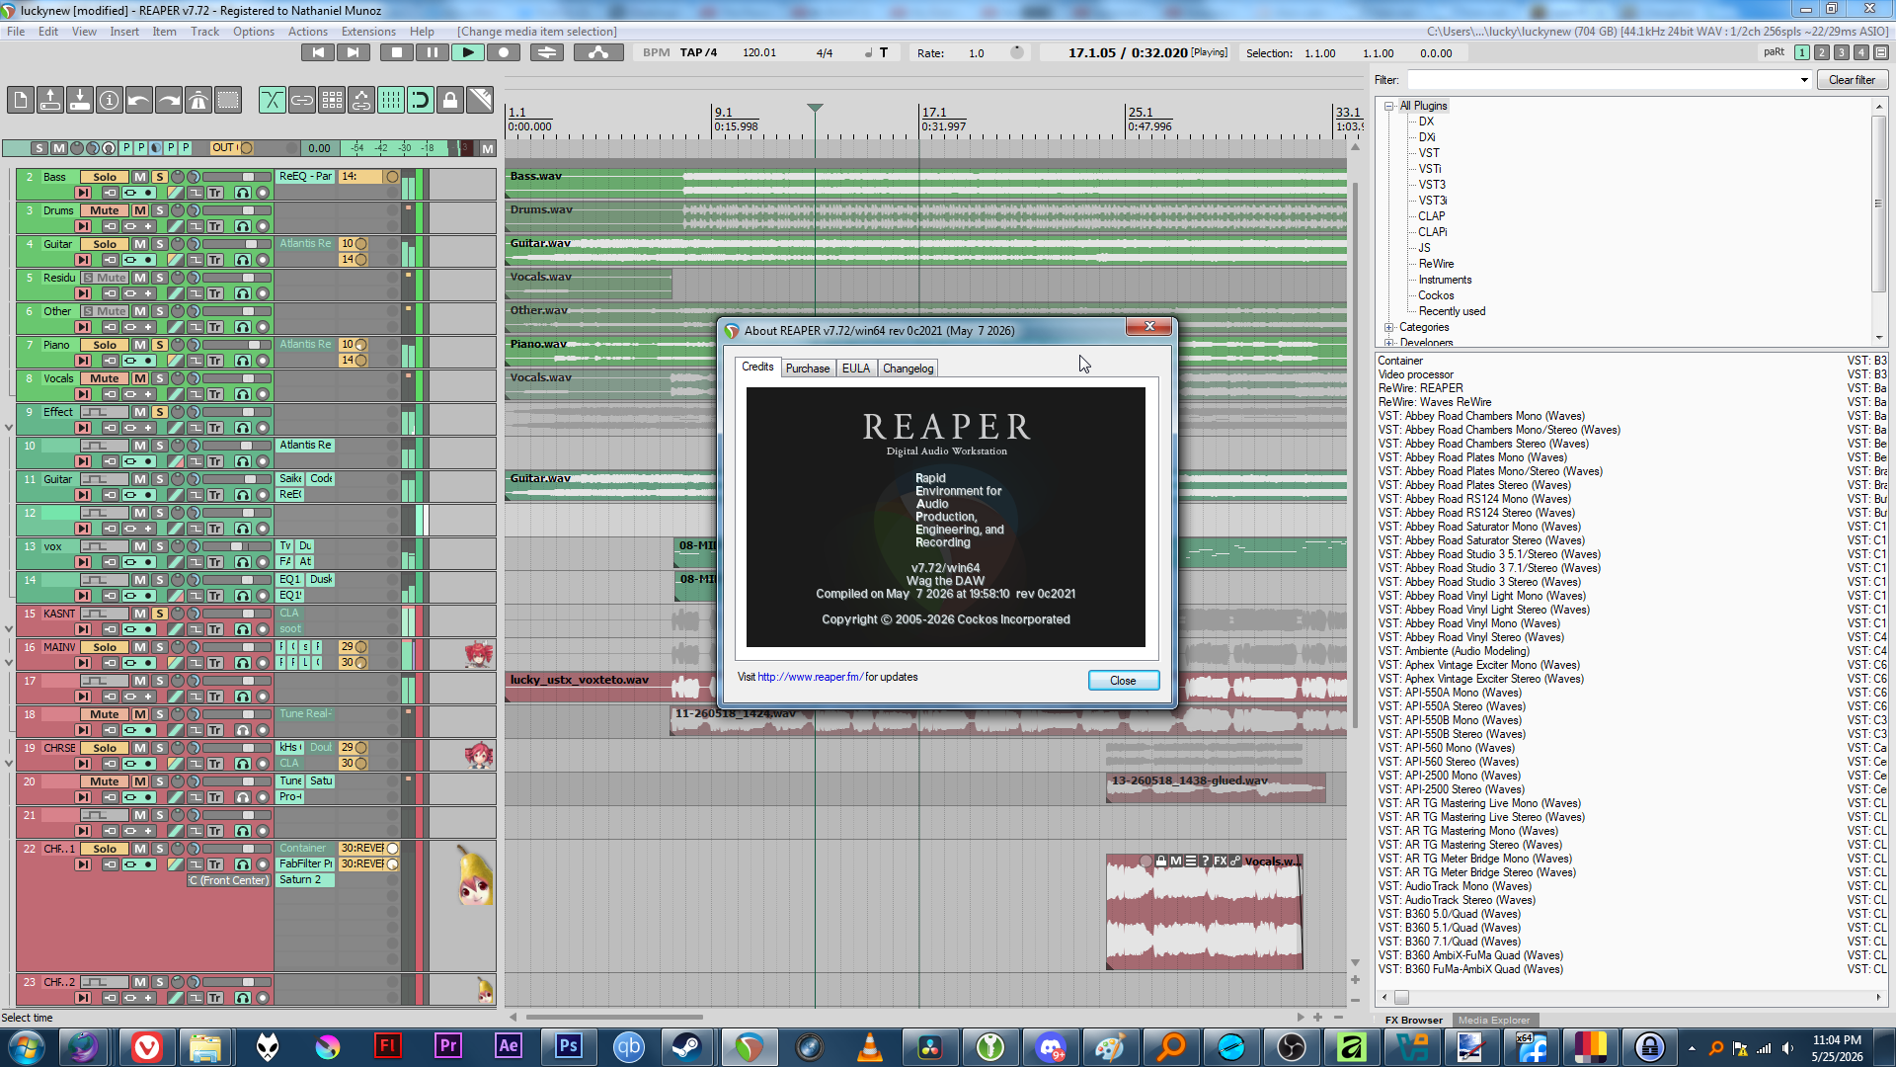Toggle locking padlock toolbar icon
The height and width of the screenshot is (1067, 1896).
(449, 100)
